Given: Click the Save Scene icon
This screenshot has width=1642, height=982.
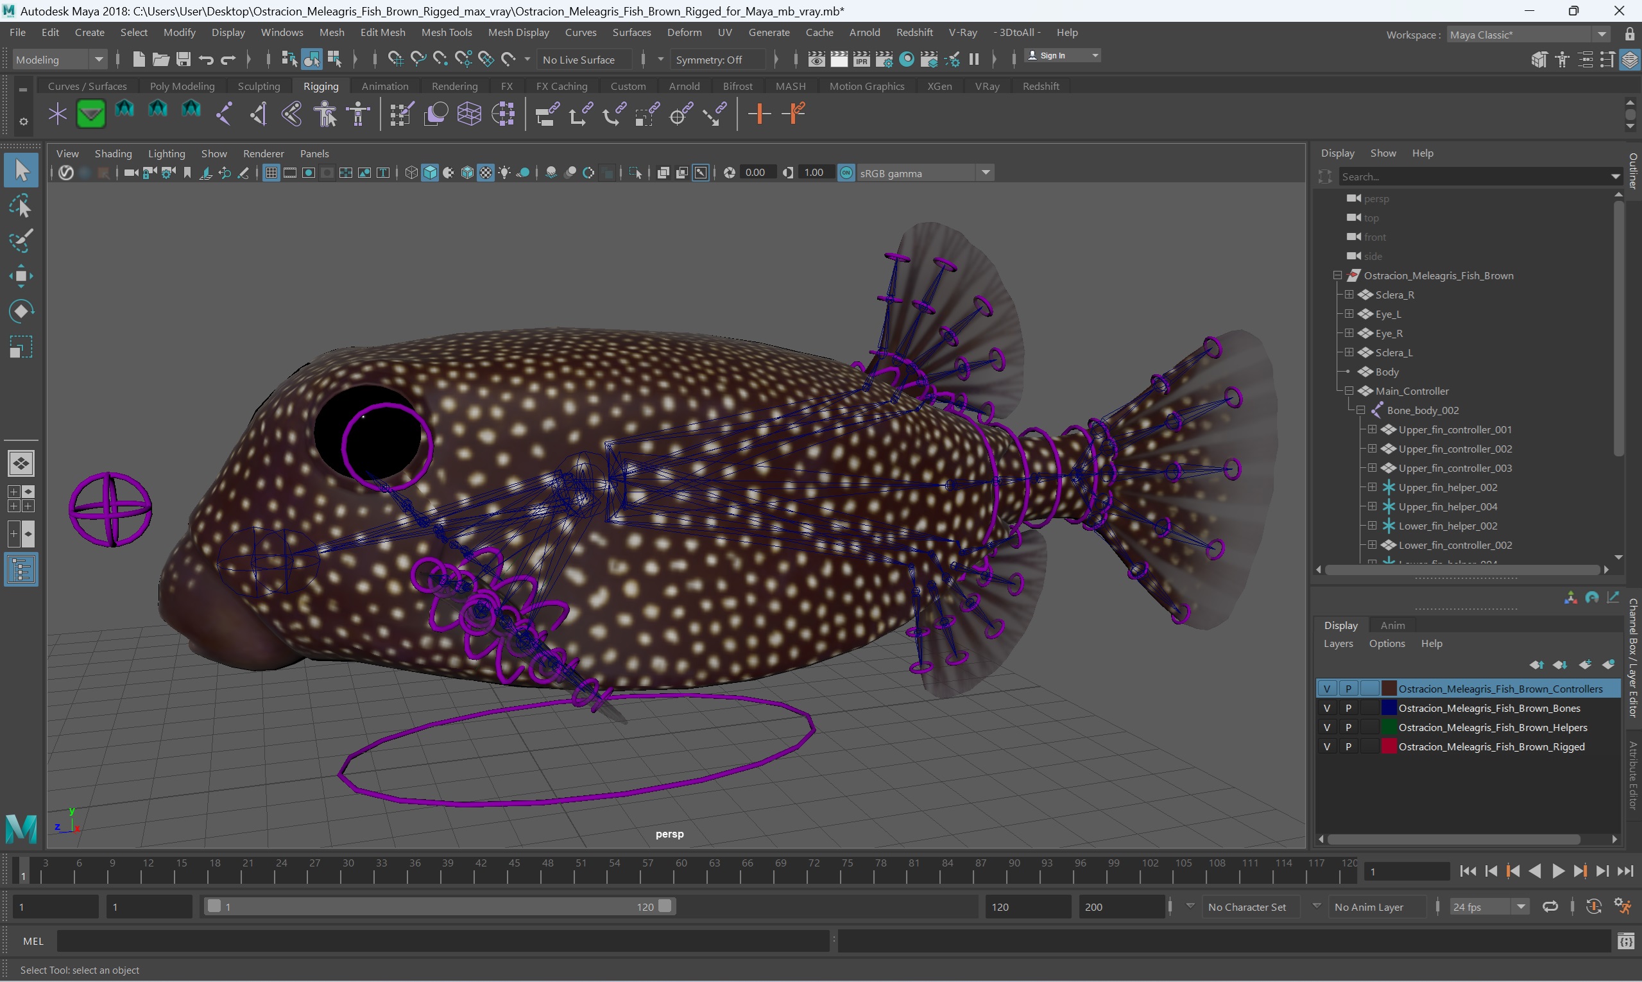Looking at the screenshot, I should (184, 60).
